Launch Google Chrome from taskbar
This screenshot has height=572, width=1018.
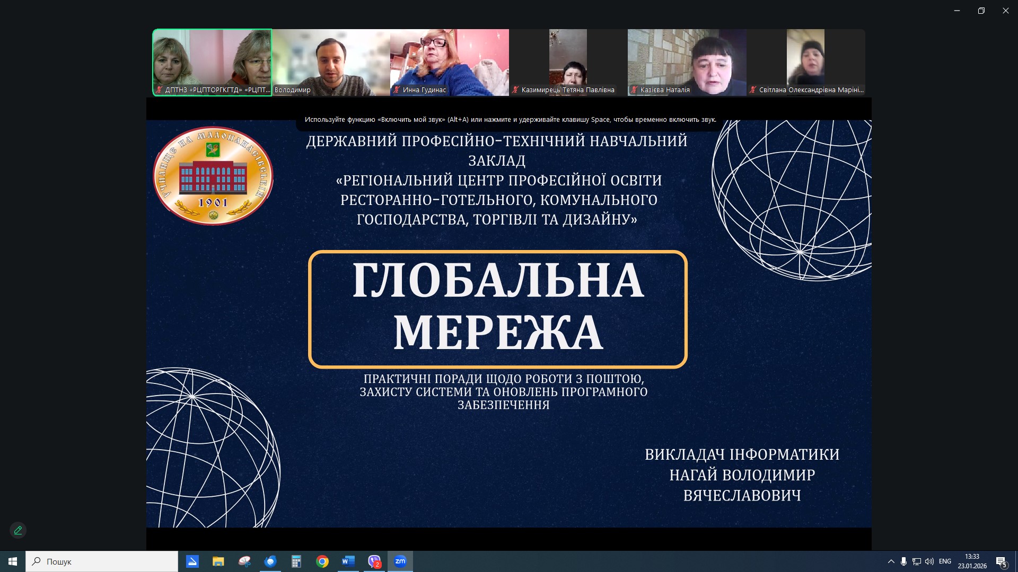tap(322, 561)
